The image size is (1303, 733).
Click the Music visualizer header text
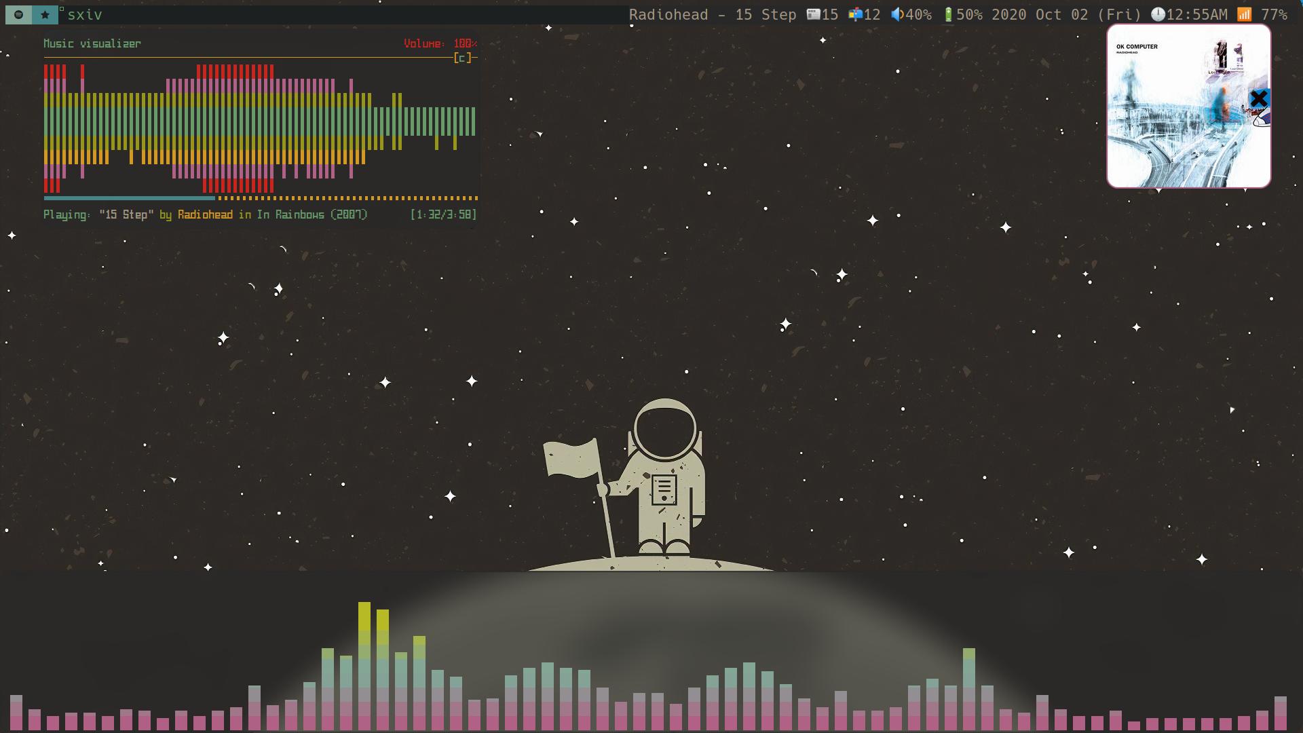pyautogui.click(x=92, y=43)
